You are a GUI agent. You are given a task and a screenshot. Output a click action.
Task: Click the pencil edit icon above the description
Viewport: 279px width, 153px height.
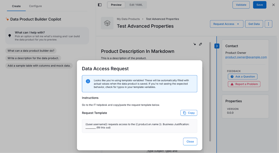(x=201, y=44)
